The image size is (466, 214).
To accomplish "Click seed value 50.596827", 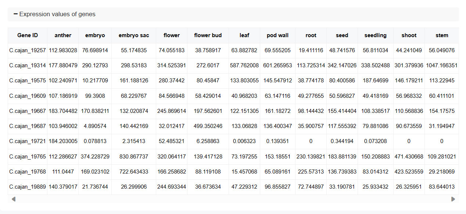I will tap(342, 96).
